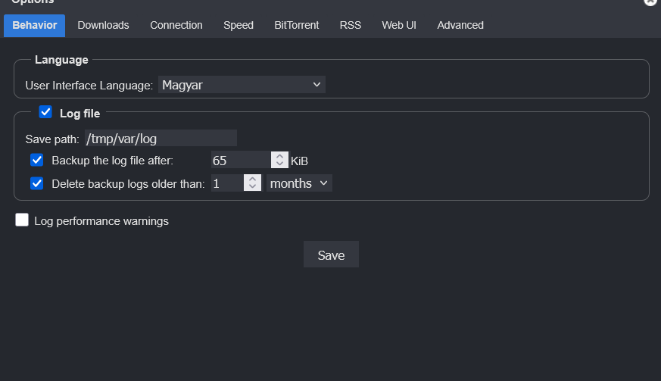Enable Log performance warnings
Viewport: 661px width, 381px height.
[22, 220]
